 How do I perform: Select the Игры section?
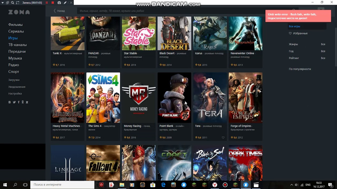(x=13, y=38)
